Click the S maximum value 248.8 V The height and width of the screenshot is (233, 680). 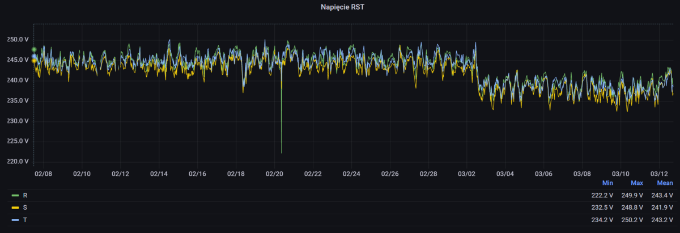pyautogui.click(x=632, y=207)
